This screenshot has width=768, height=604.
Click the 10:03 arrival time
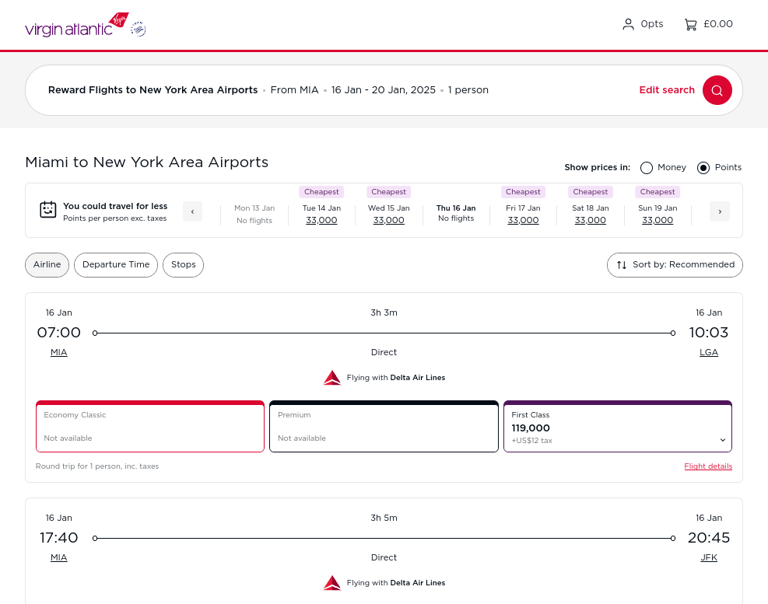(708, 333)
